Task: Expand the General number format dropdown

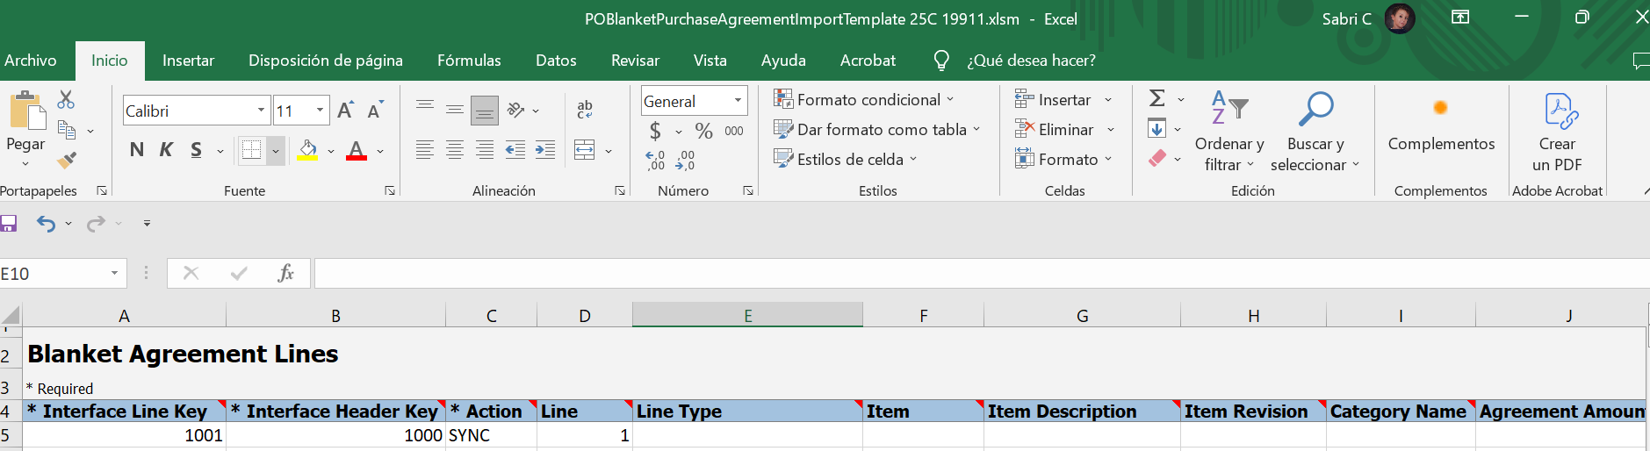Action: [738, 101]
